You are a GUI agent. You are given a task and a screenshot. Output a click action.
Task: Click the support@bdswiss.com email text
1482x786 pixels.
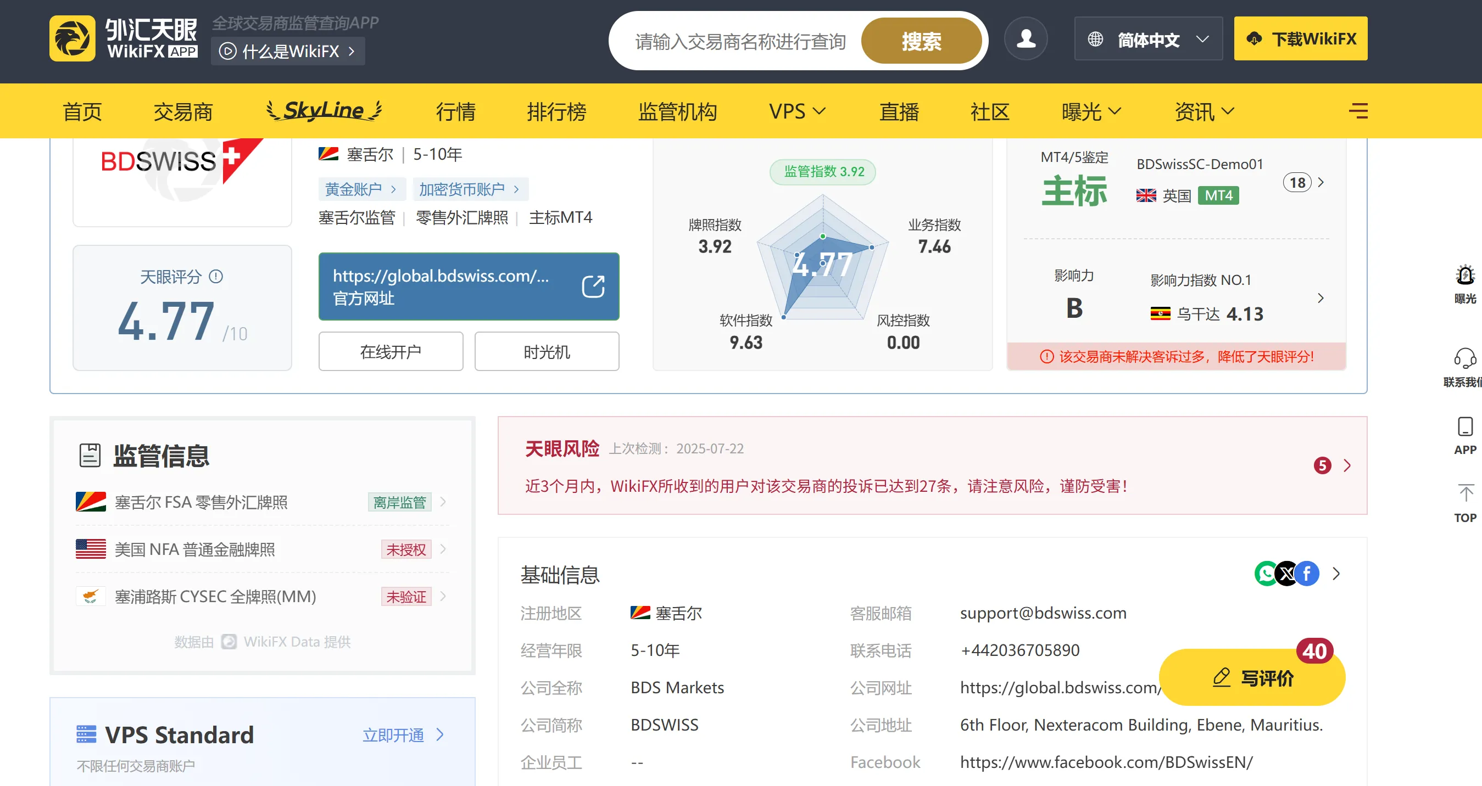point(1043,613)
